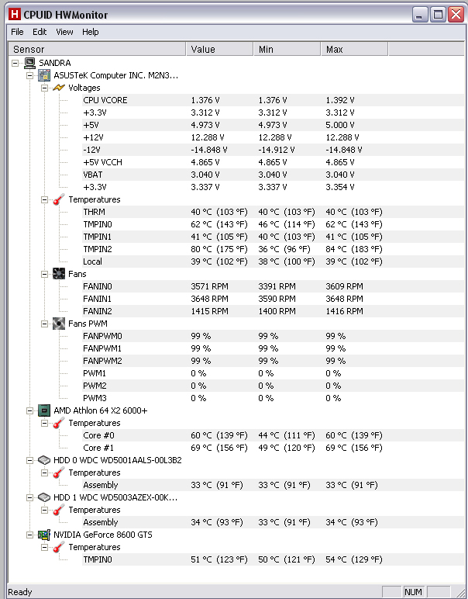This screenshot has width=468, height=599.
Task: Select the CPU VCORE row
Action: (x=273, y=100)
